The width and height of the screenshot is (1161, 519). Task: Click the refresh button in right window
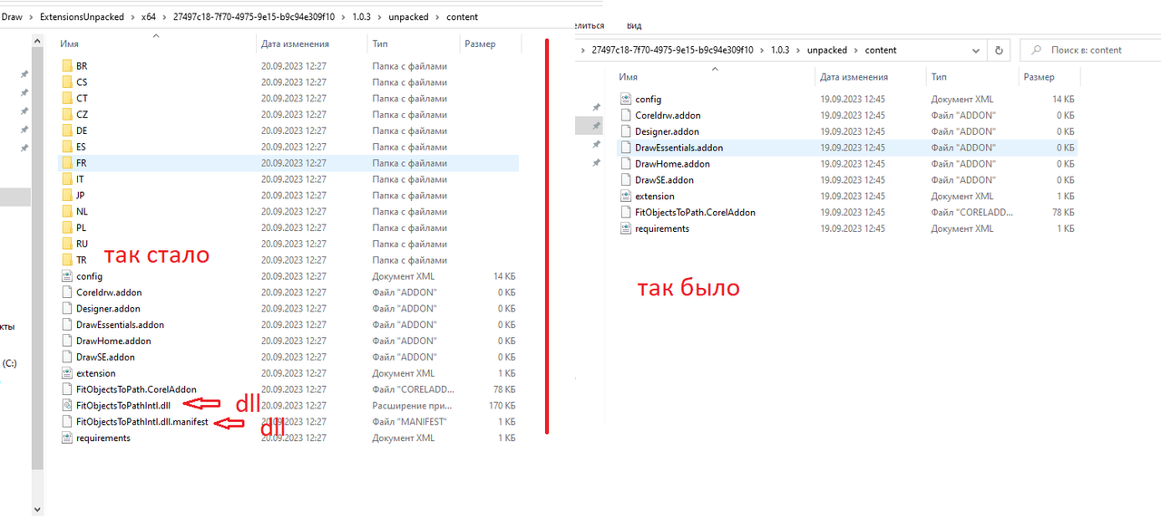tap(999, 51)
